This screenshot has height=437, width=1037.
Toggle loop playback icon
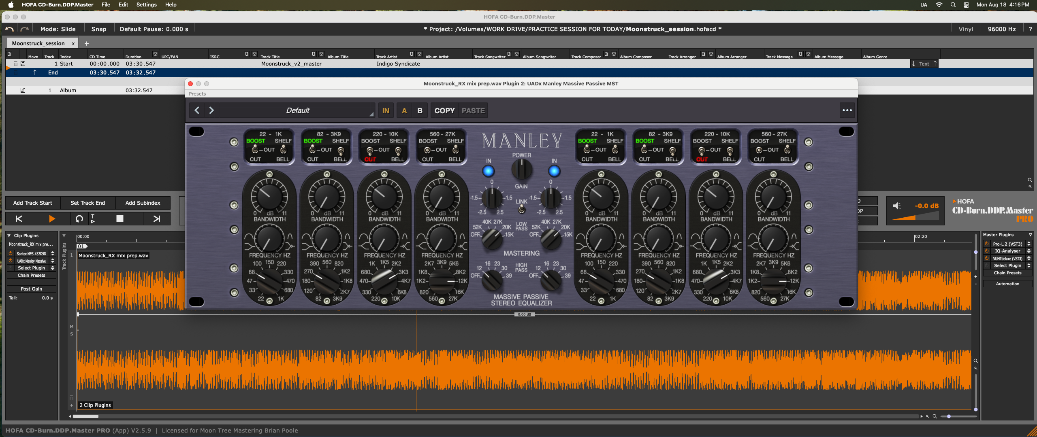[x=79, y=219]
